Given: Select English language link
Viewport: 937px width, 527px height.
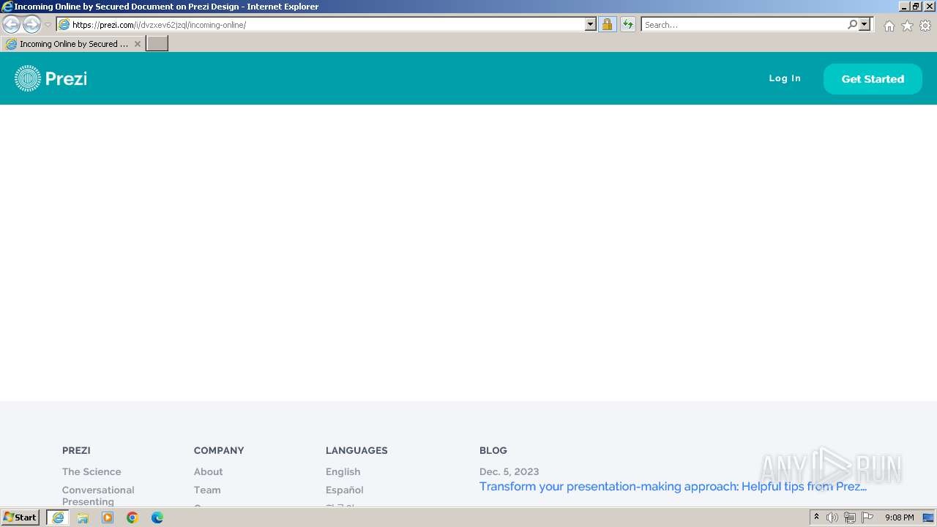Looking at the screenshot, I should (x=343, y=471).
